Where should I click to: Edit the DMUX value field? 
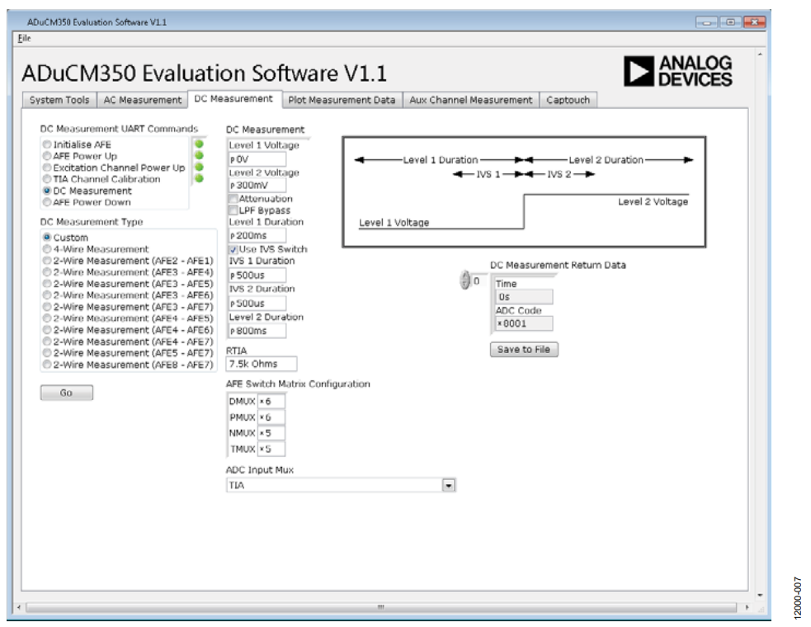pyautogui.click(x=271, y=402)
